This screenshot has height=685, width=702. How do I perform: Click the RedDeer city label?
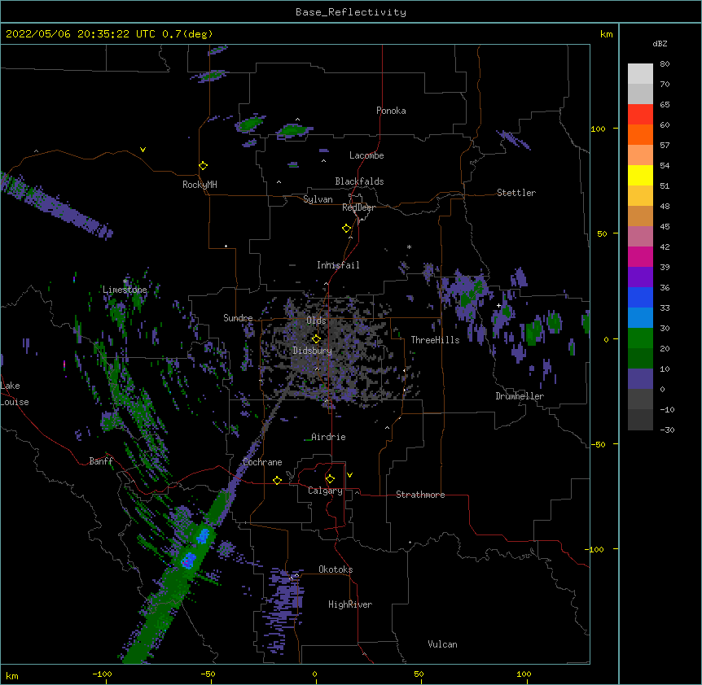[358, 207]
